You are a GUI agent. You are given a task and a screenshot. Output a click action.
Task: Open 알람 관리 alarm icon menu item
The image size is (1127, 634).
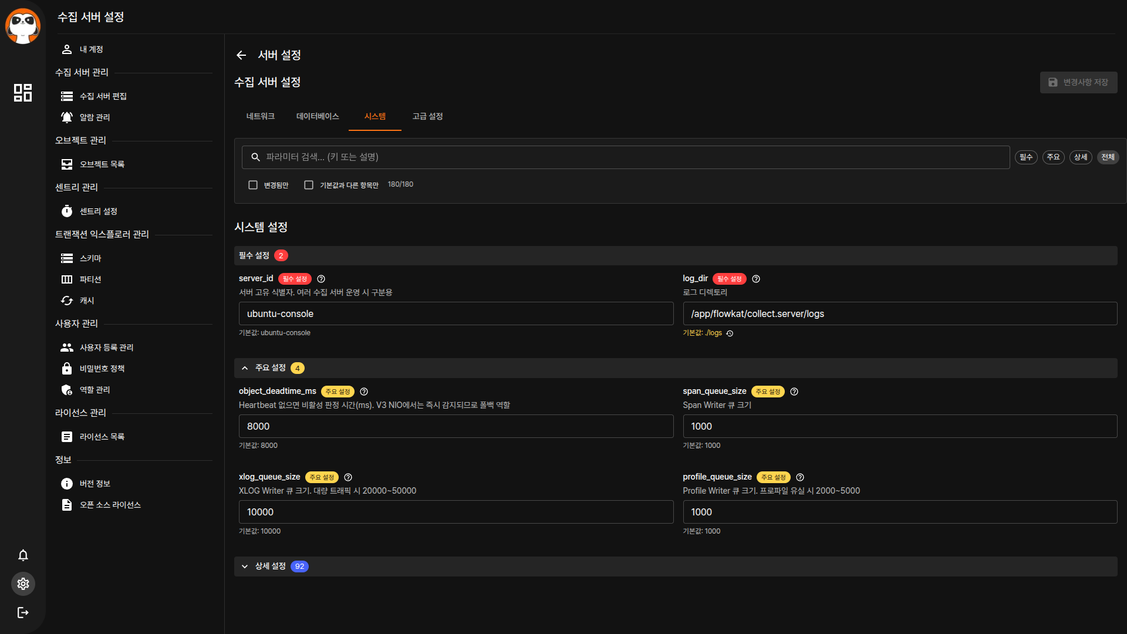95,117
